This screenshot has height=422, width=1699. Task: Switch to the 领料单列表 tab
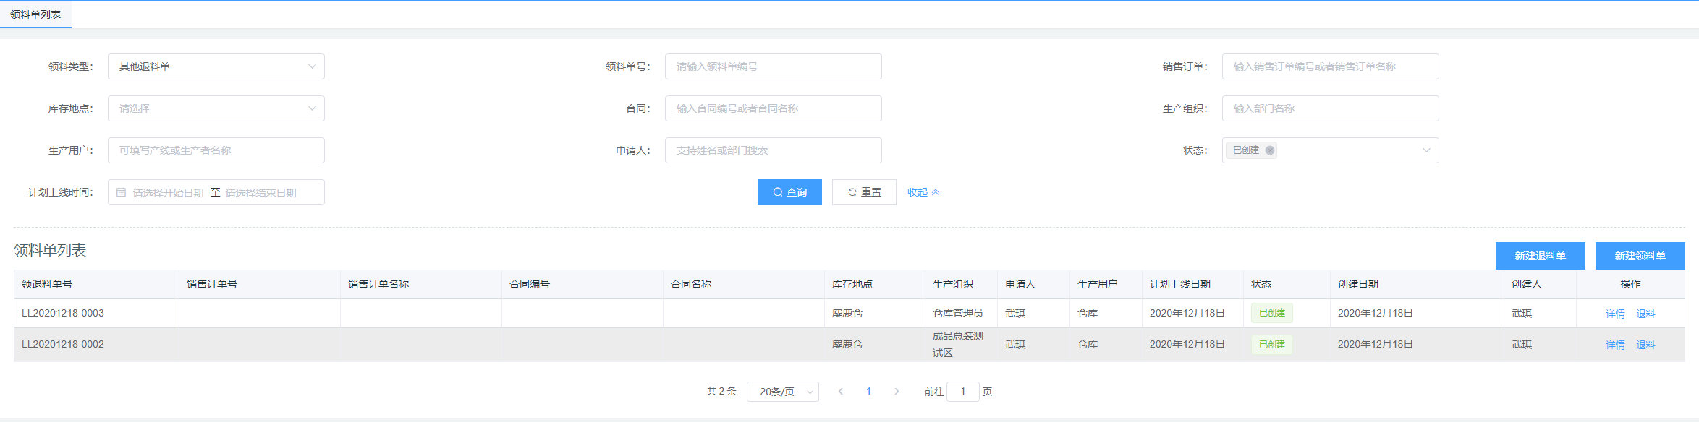coord(35,14)
